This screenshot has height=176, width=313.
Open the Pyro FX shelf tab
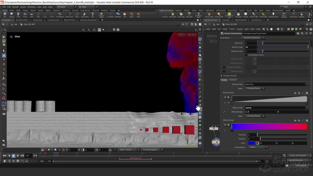click(249, 10)
